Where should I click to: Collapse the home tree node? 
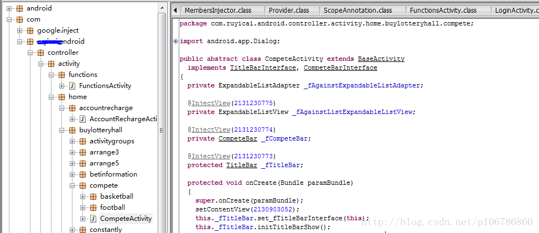click(x=51, y=97)
